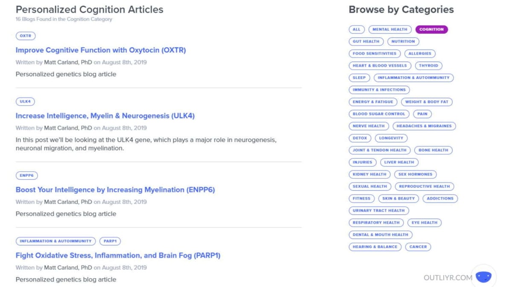Image resolution: width=512 pixels, height=287 pixels.
Task: Browse the Gut Health category
Action: (366, 41)
